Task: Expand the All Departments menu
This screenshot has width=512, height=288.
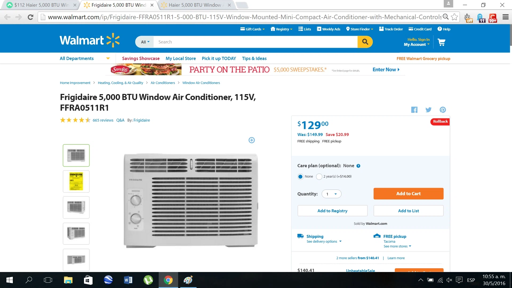Action: click(85, 58)
